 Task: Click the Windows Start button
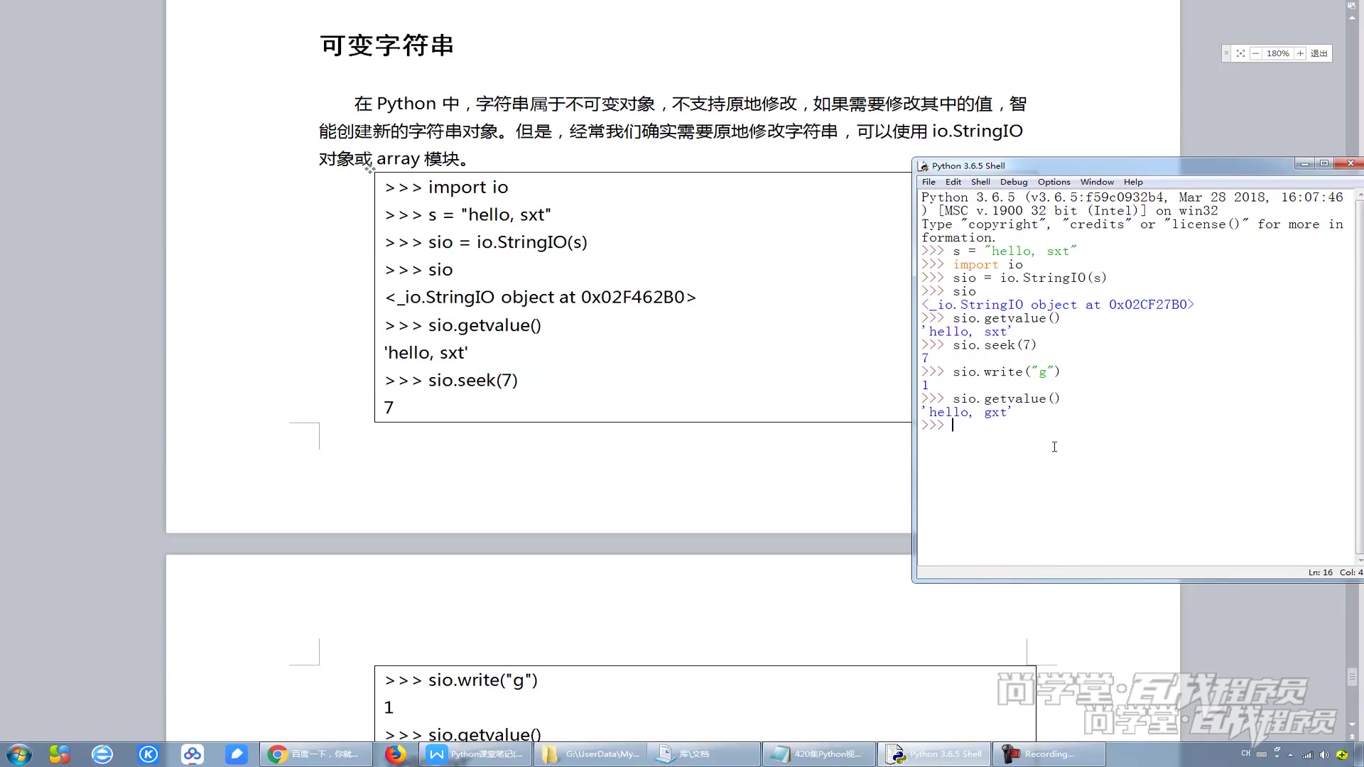click(x=19, y=754)
